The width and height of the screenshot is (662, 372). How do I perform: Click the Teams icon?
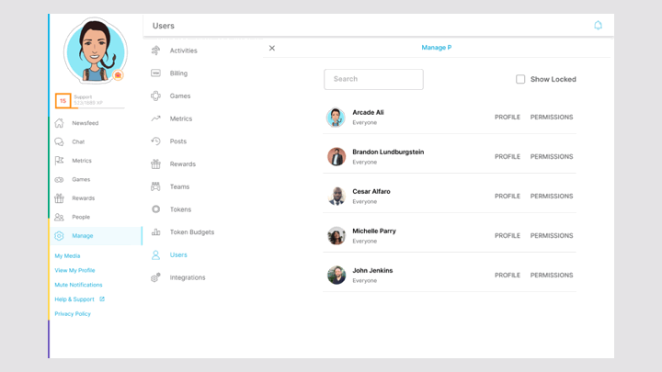(x=155, y=186)
